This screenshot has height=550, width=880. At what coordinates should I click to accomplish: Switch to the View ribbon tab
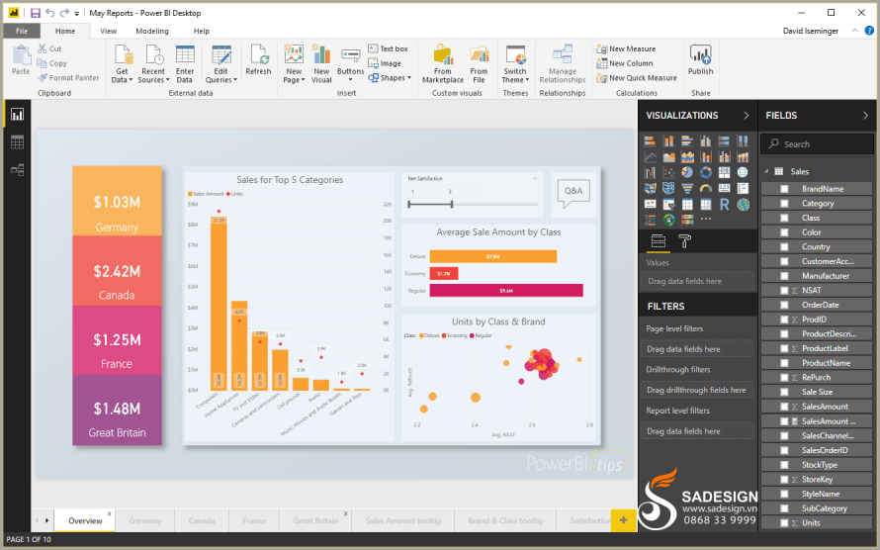pyautogui.click(x=109, y=31)
